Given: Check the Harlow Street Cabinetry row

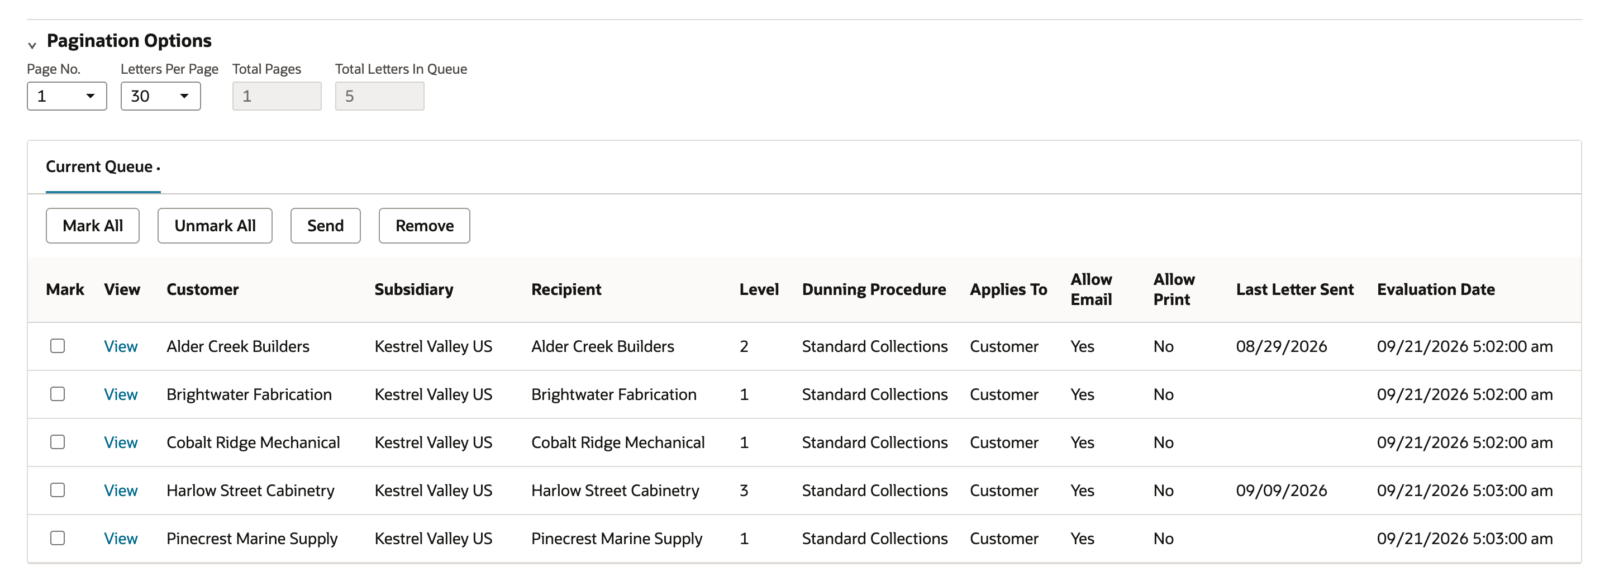Looking at the screenshot, I should pyautogui.click(x=58, y=489).
